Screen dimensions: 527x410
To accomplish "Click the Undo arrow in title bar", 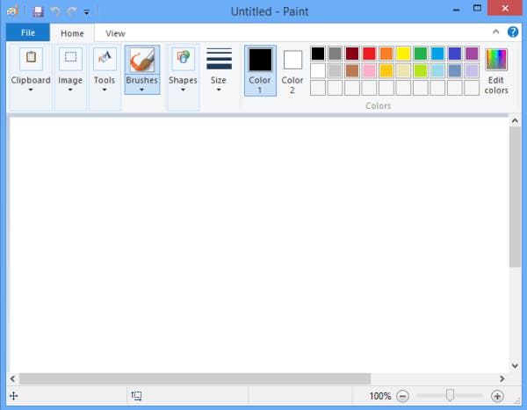I will [x=55, y=11].
